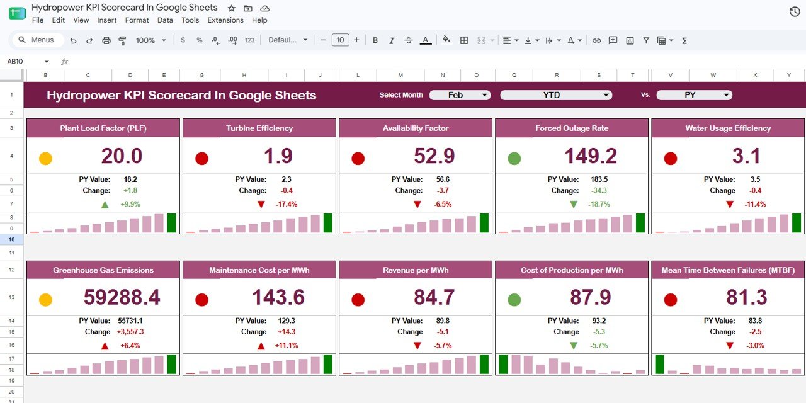Apply bold formatting
This screenshot has width=806, height=403.
tap(375, 40)
